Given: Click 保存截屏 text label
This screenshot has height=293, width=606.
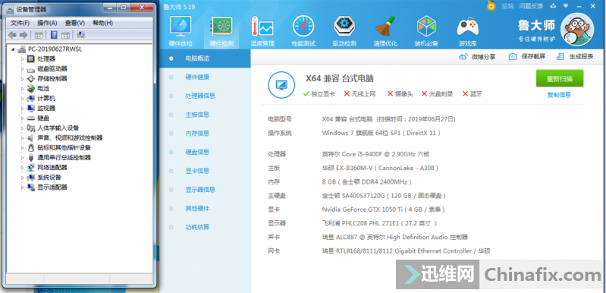Looking at the screenshot, I should point(533,57).
